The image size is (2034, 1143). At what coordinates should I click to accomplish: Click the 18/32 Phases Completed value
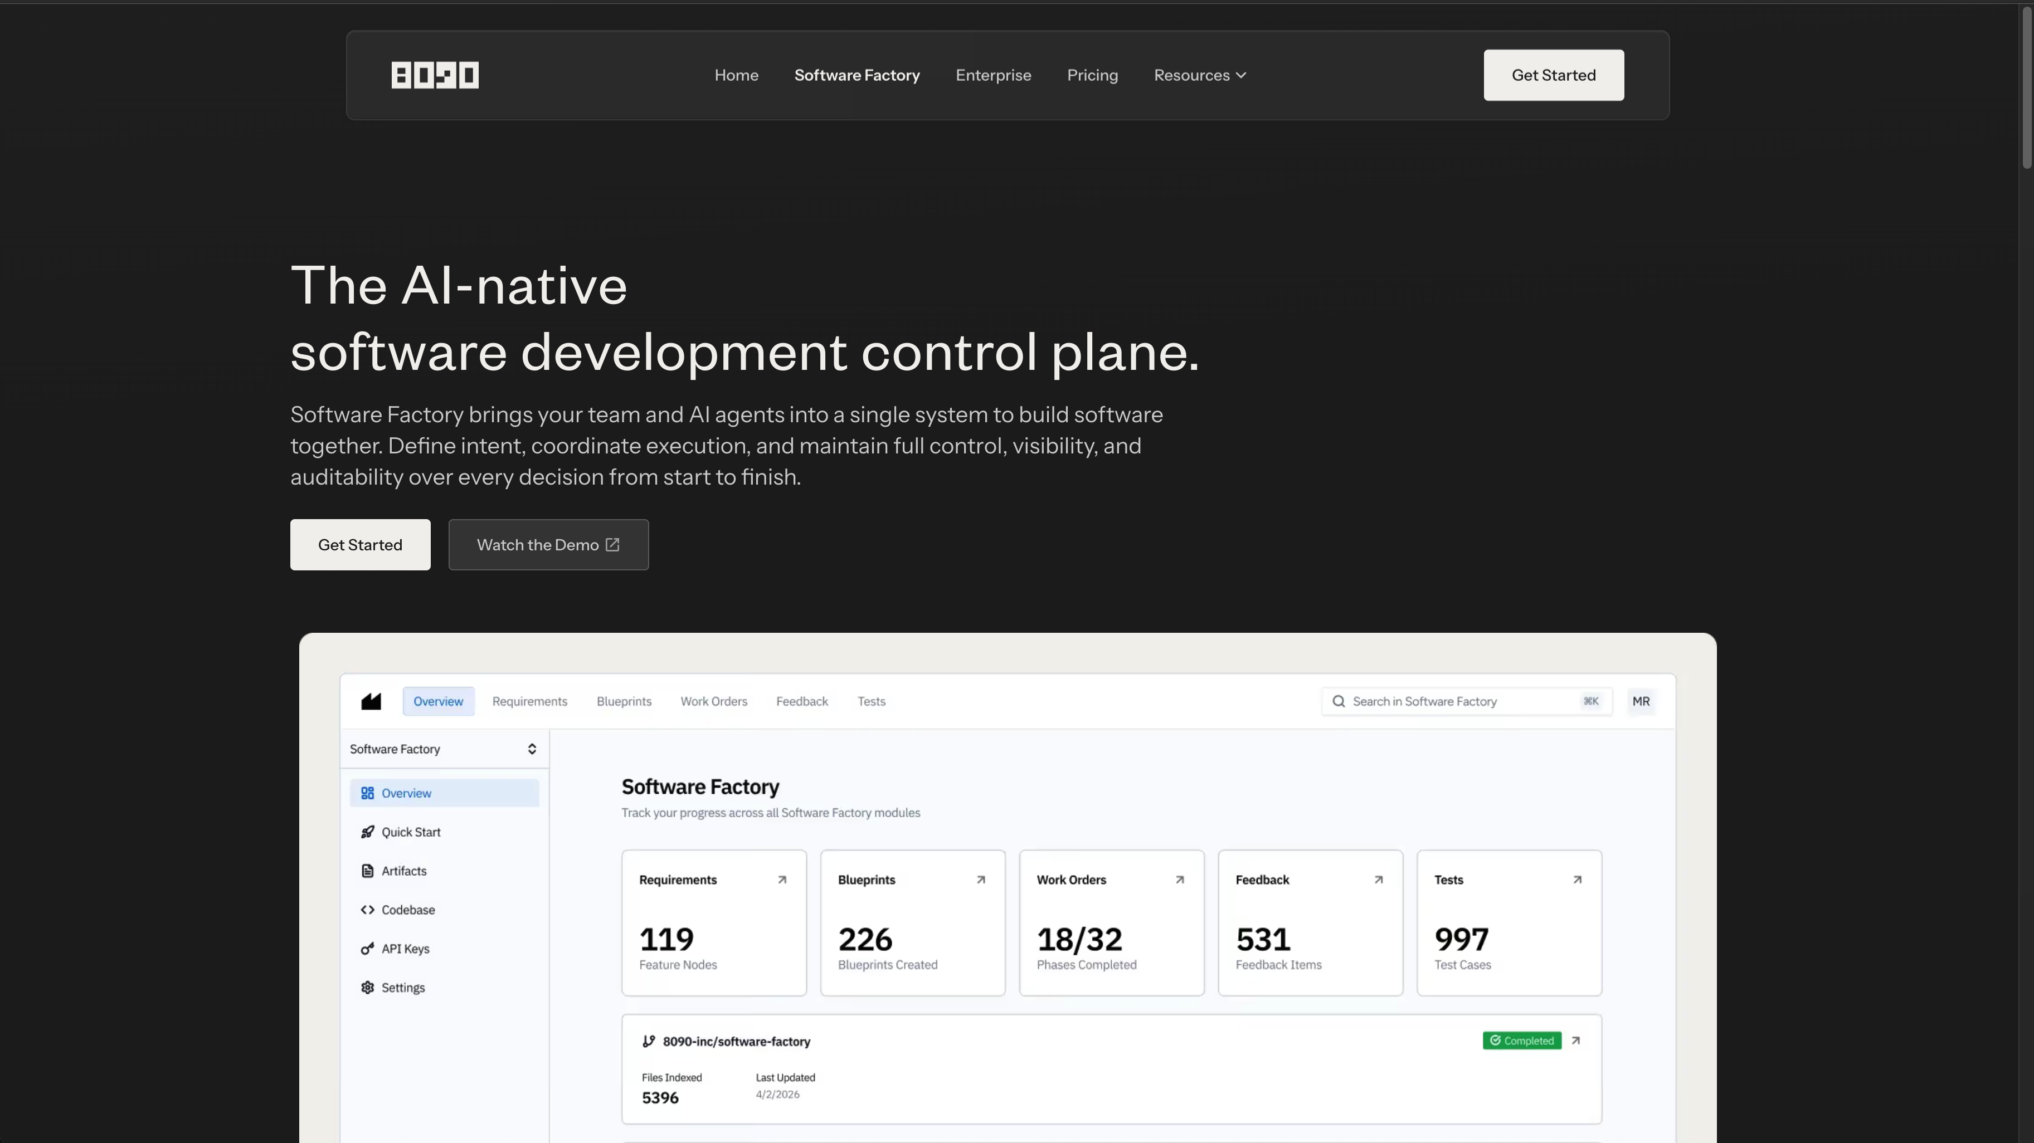pyautogui.click(x=1079, y=939)
